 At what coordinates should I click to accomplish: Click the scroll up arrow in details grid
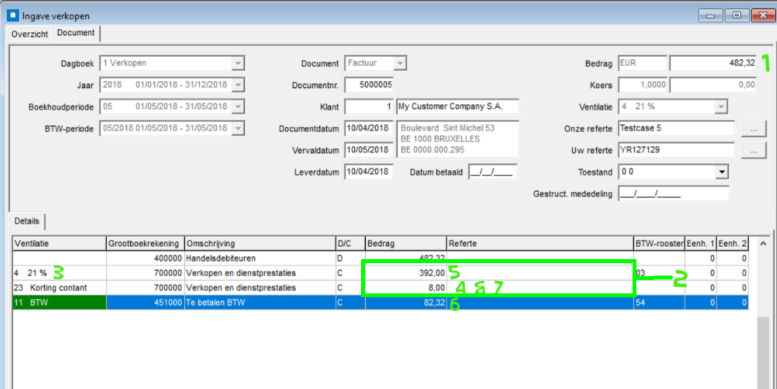coord(764,244)
